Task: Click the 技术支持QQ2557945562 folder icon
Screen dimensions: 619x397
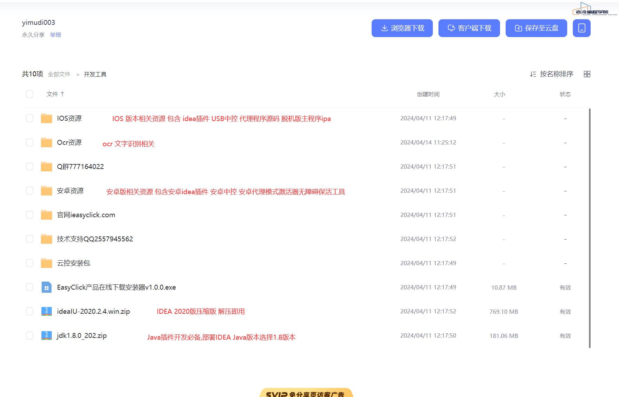Action: pos(47,239)
